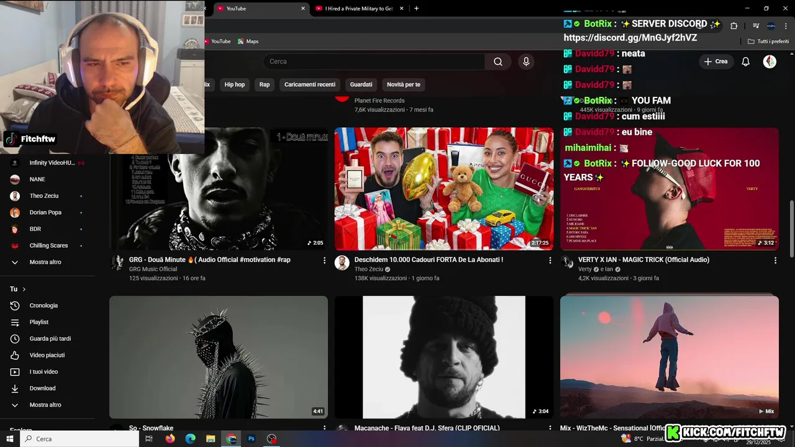Play the GRG Două Minute video thumbnail
This screenshot has width=795, height=447.
pos(219,189)
